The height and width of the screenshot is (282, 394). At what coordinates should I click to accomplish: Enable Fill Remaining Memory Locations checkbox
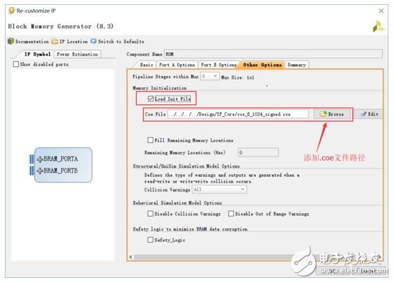[x=150, y=140]
